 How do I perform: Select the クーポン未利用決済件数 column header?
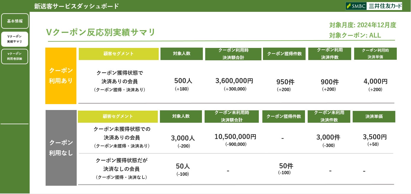(329, 116)
